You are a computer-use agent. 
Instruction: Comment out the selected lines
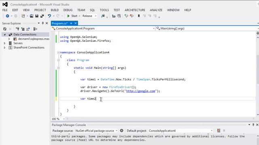126,16
